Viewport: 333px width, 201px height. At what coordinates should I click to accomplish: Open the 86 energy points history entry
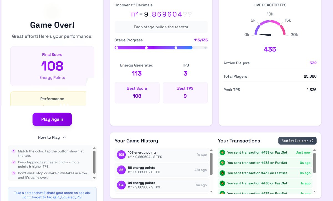pos(162,170)
